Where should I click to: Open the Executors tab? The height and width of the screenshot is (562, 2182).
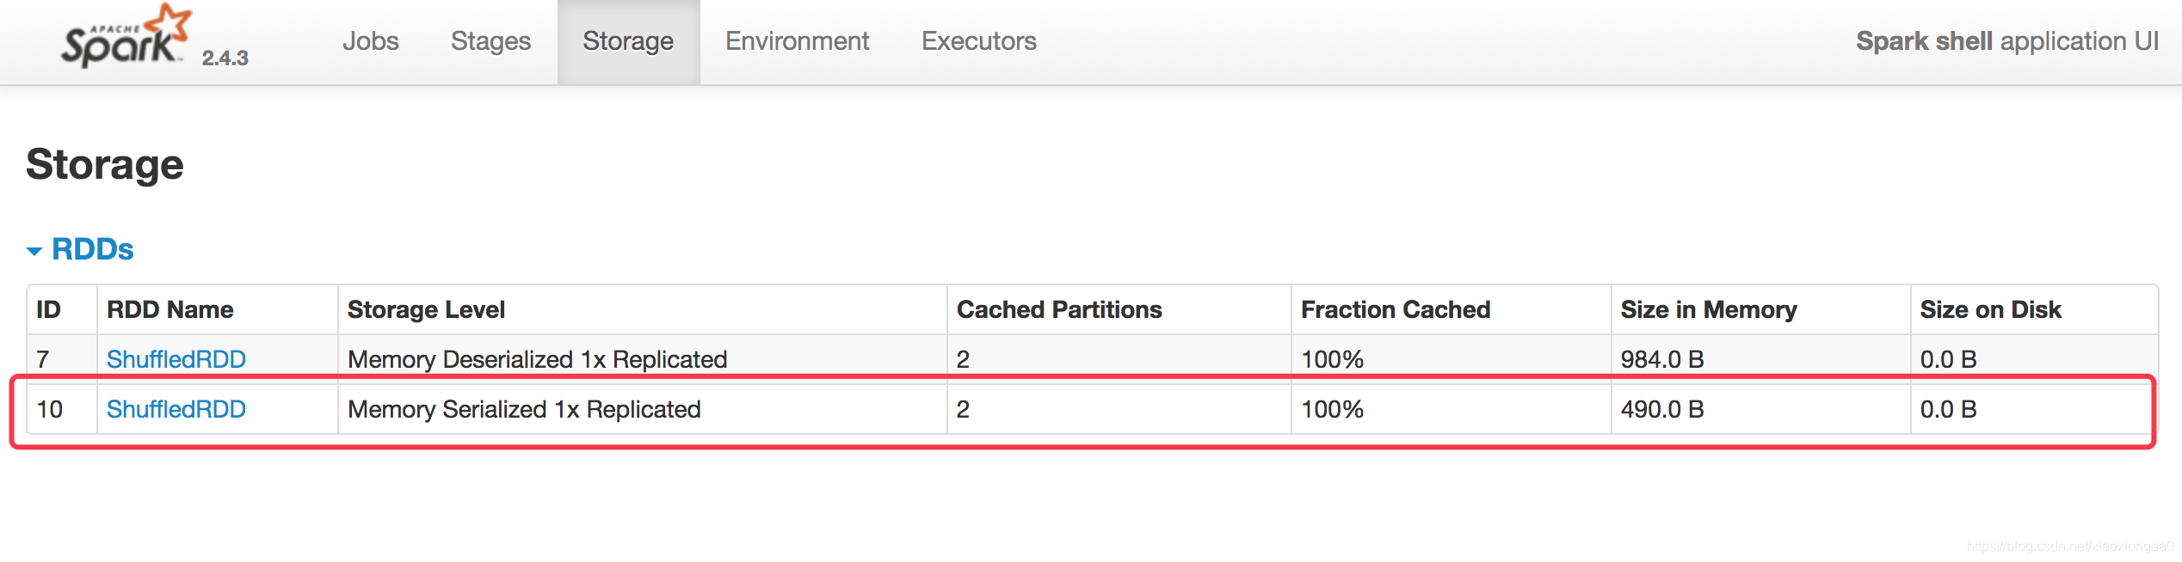[x=979, y=41]
